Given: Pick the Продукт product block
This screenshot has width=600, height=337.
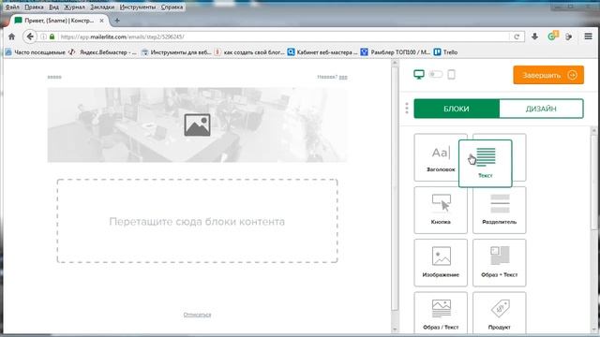Looking at the screenshot, I should point(500,314).
